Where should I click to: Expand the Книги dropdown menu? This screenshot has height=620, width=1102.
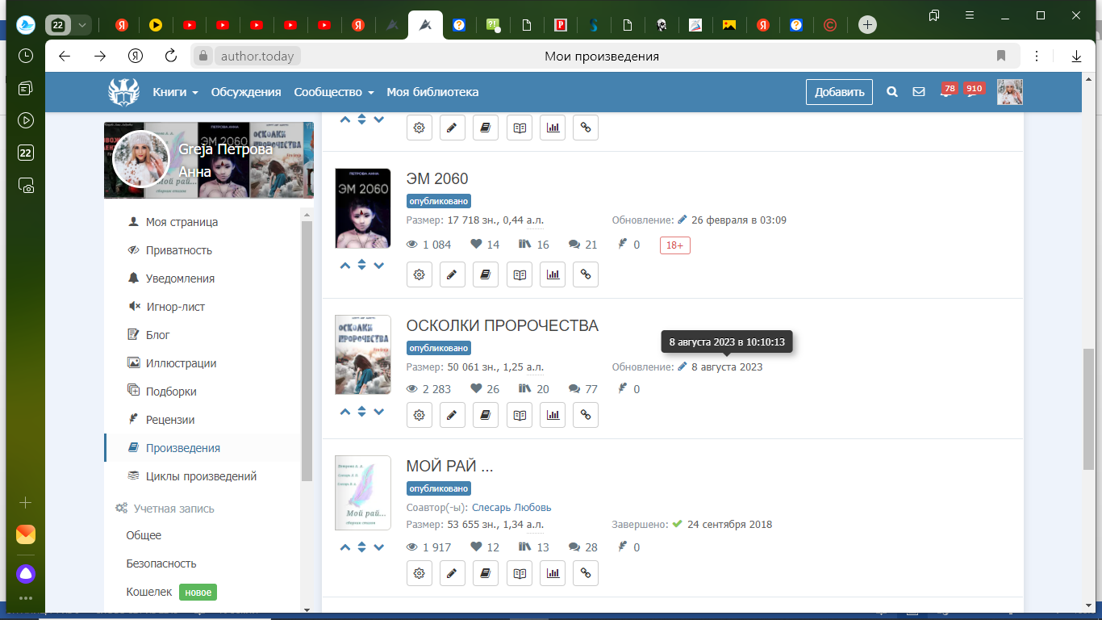(175, 92)
